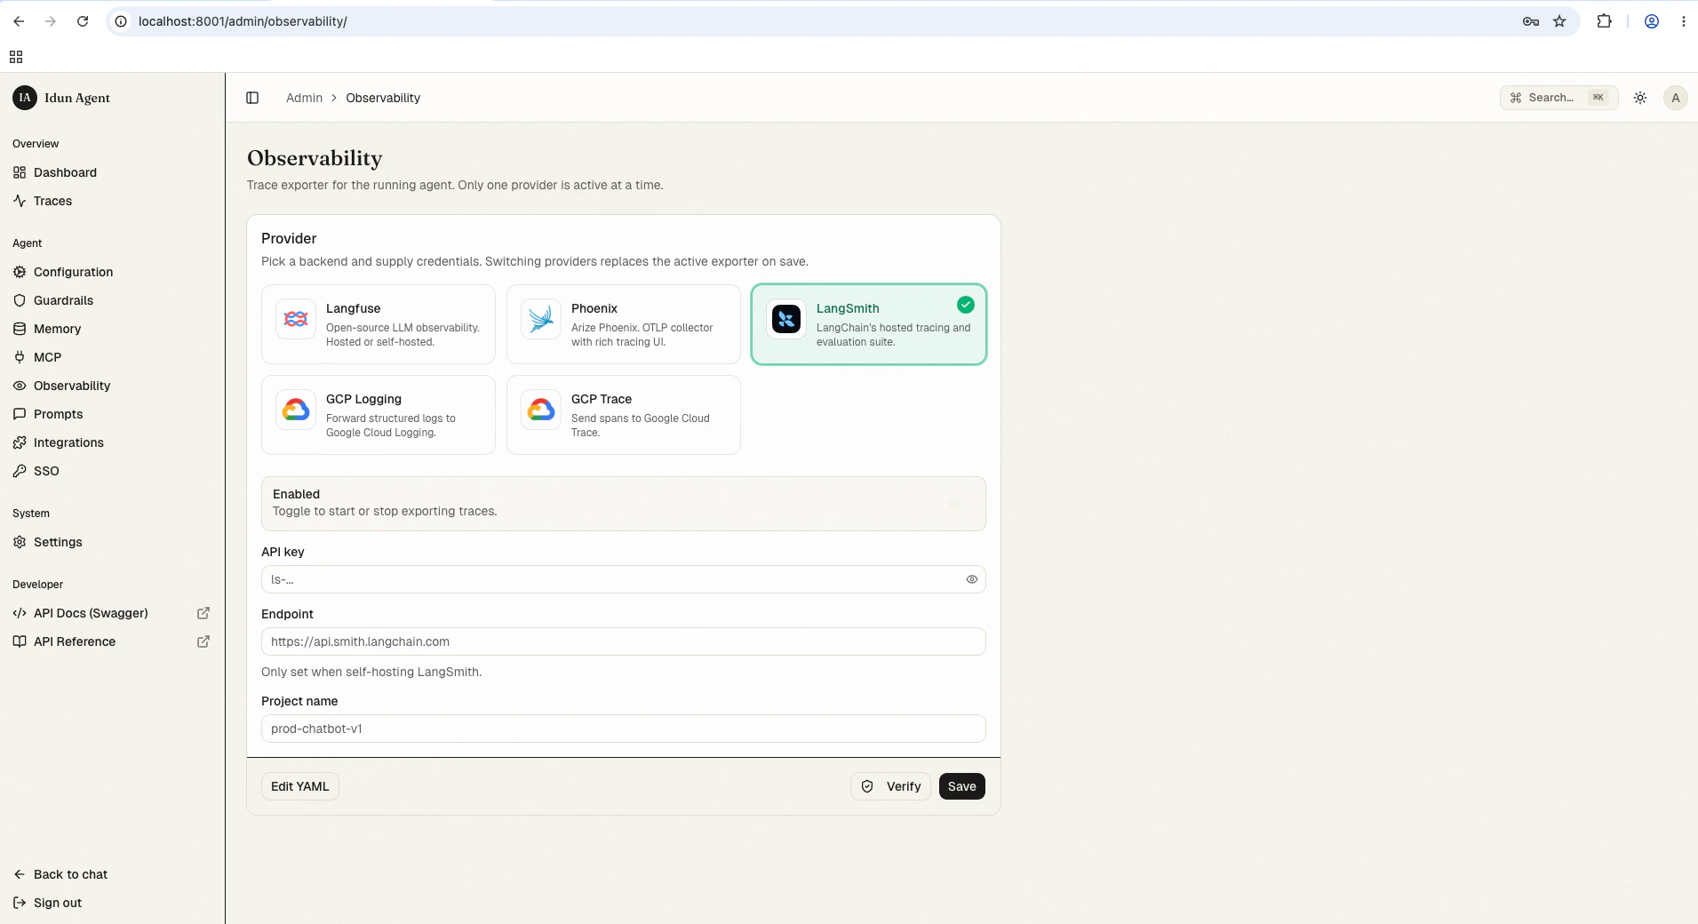Reveal API key with eye icon
The height and width of the screenshot is (924, 1698).
coord(972,579)
